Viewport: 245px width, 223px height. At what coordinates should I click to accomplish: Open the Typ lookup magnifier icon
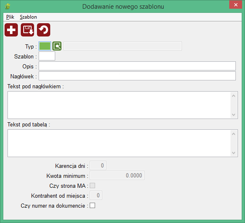click(57, 46)
